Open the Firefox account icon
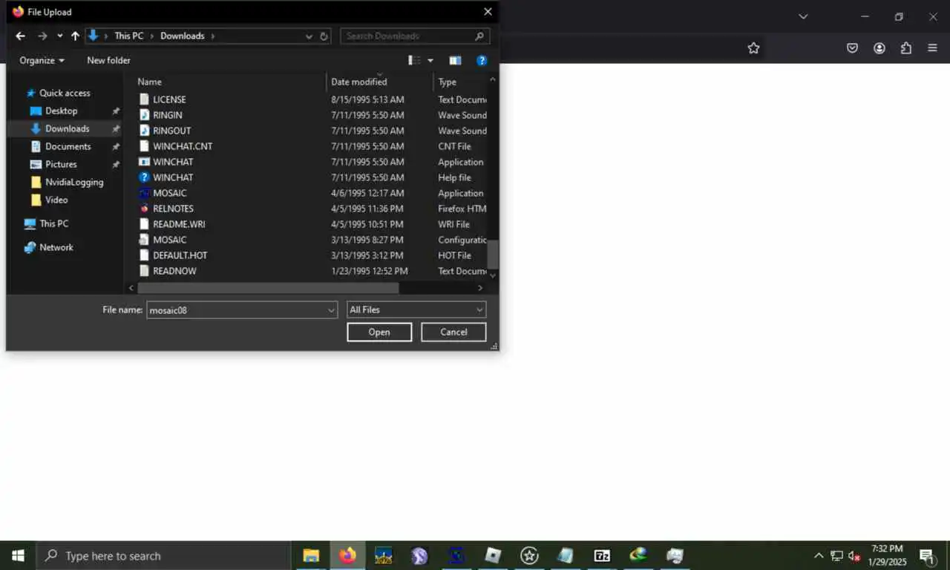This screenshot has height=570, width=950. 879,48
